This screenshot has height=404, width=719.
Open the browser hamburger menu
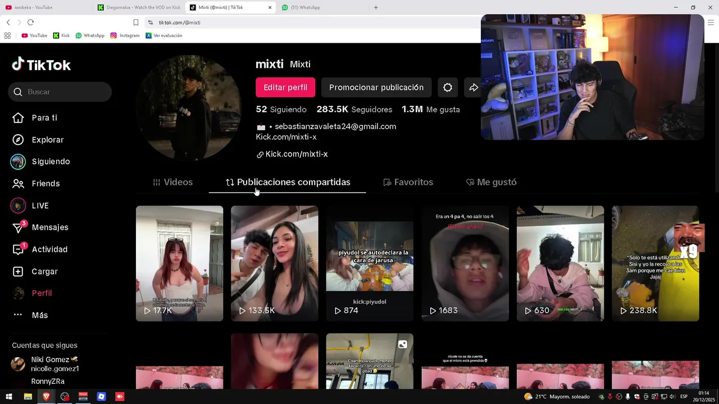pos(711,22)
